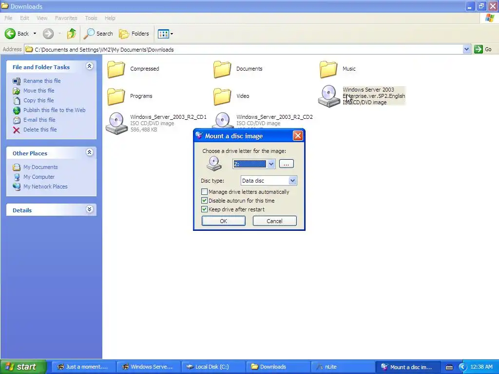Click the 12:38 AM clock
Viewport: 499px width, 374px height.
coord(481,367)
